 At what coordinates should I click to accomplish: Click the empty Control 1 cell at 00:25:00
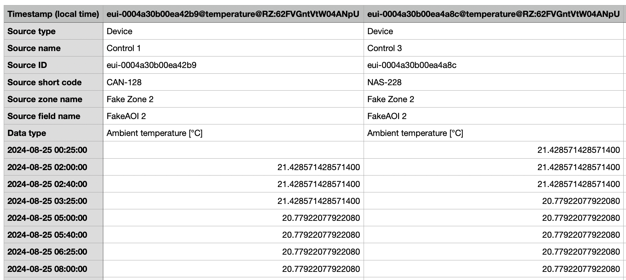(x=233, y=150)
